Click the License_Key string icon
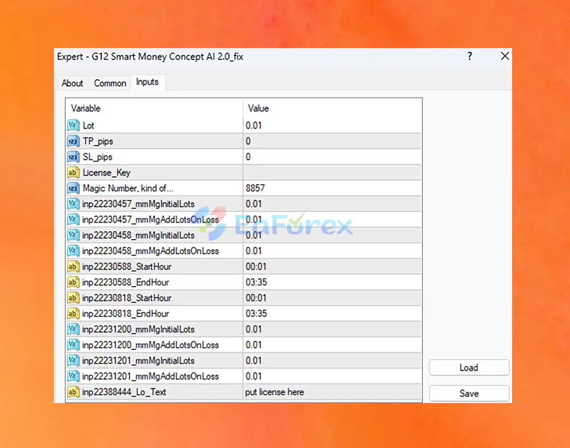The width and height of the screenshot is (570, 448). pos(73,173)
